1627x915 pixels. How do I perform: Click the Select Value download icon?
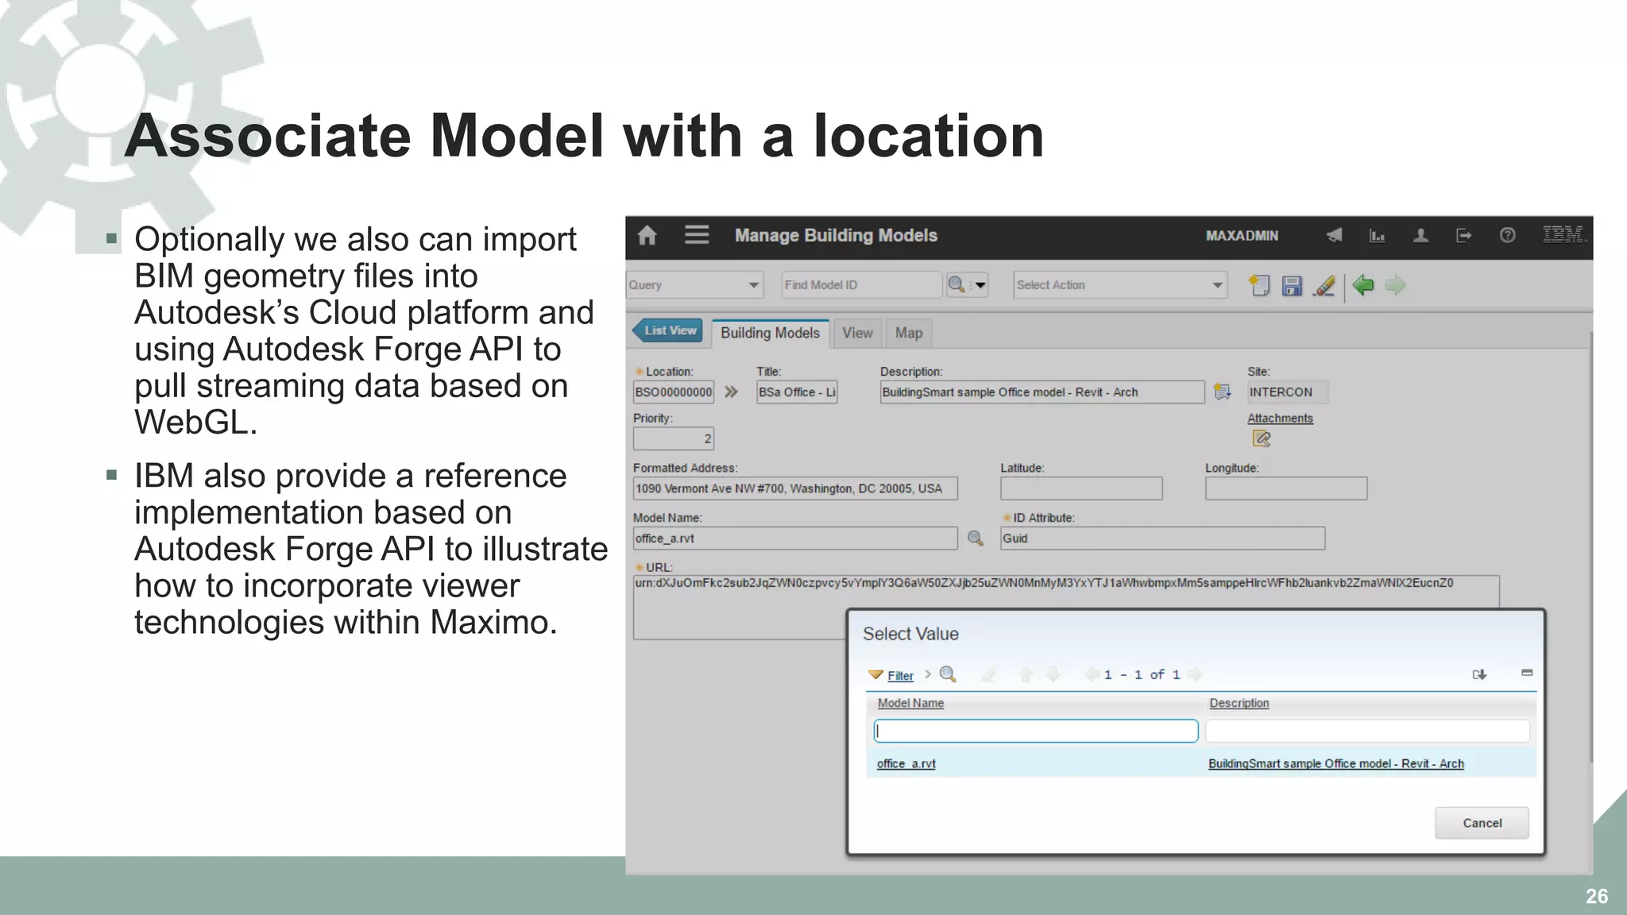[1479, 674]
